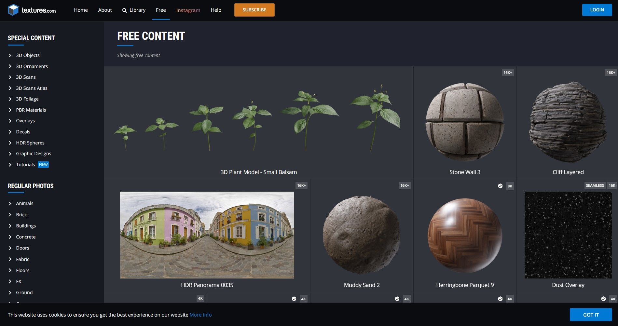Viewport: 618px width, 326px height.
Task: Dismiss cookie notice with GOT IT
Action: tap(591, 315)
